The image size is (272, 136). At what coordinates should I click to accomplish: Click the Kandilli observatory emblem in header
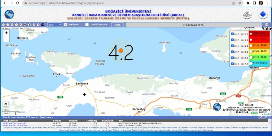[x=247, y=15]
